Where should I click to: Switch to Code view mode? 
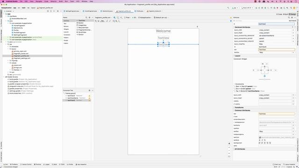tap(279, 14)
